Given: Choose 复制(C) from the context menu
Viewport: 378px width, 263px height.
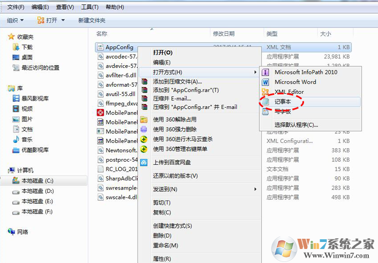Looking at the screenshot, I should click(162, 212).
